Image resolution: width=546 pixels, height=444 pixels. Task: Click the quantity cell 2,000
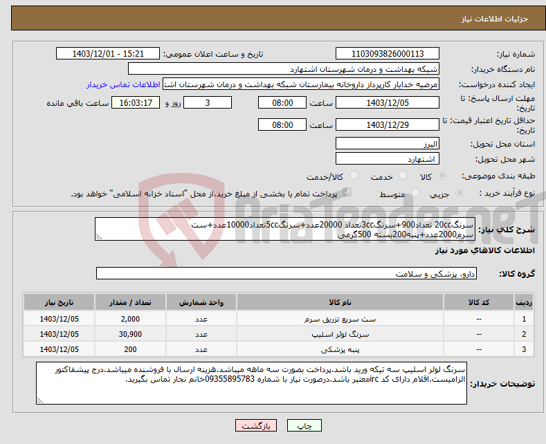tap(130, 319)
